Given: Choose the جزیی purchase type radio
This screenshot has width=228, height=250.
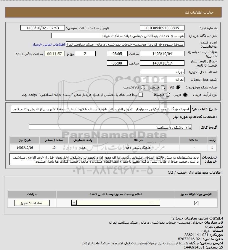Looking at the screenshot, I should pyautogui.click(x=185, y=95).
